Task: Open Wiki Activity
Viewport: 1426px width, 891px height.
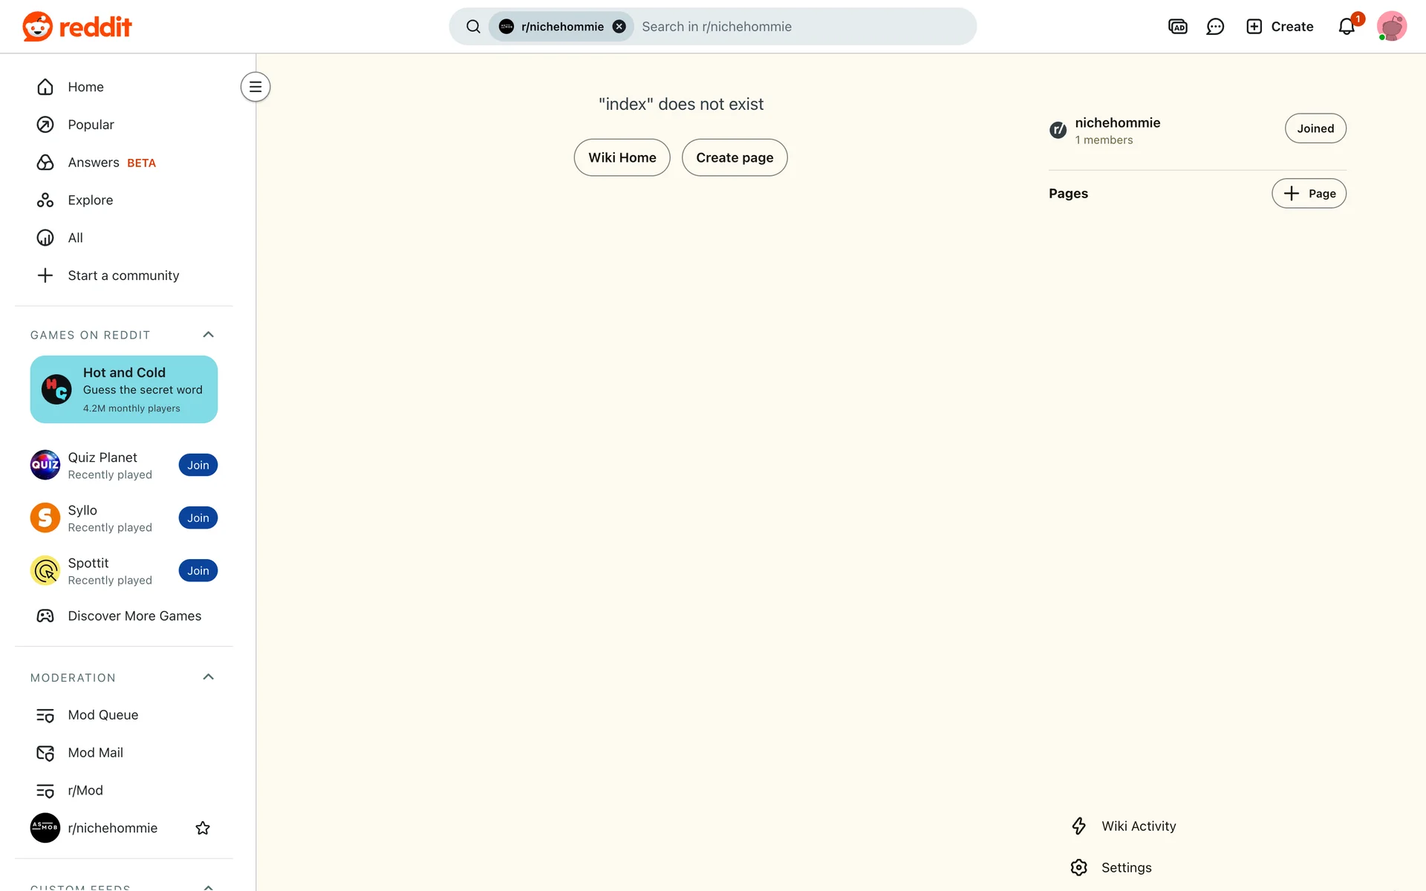Action: (x=1138, y=826)
